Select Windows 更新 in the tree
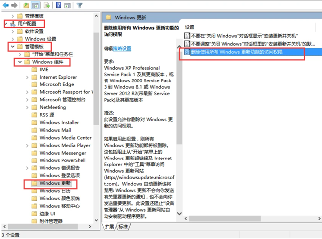Viewport: 322px width, 239px height. pos(55,183)
